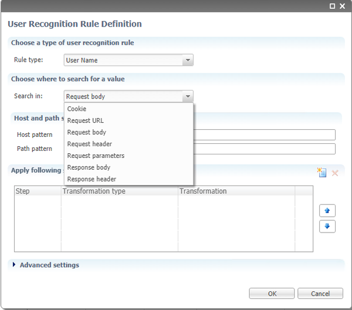The height and width of the screenshot is (310, 352).
Task: Collapse the Search in dropdown arrow
Action: [188, 96]
